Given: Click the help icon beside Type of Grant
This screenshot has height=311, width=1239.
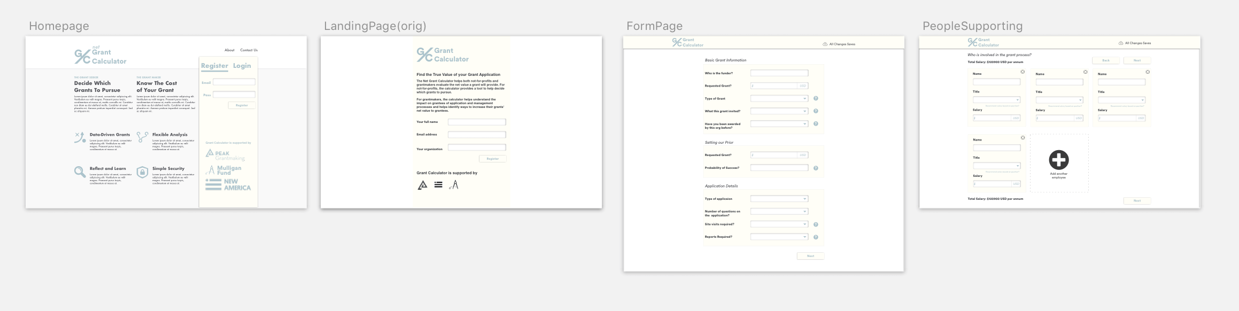Looking at the screenshot, I should point(816,98).
